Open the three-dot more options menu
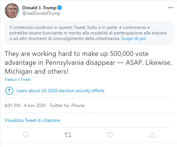Screen dimensions: 177x147 [170, 7]
